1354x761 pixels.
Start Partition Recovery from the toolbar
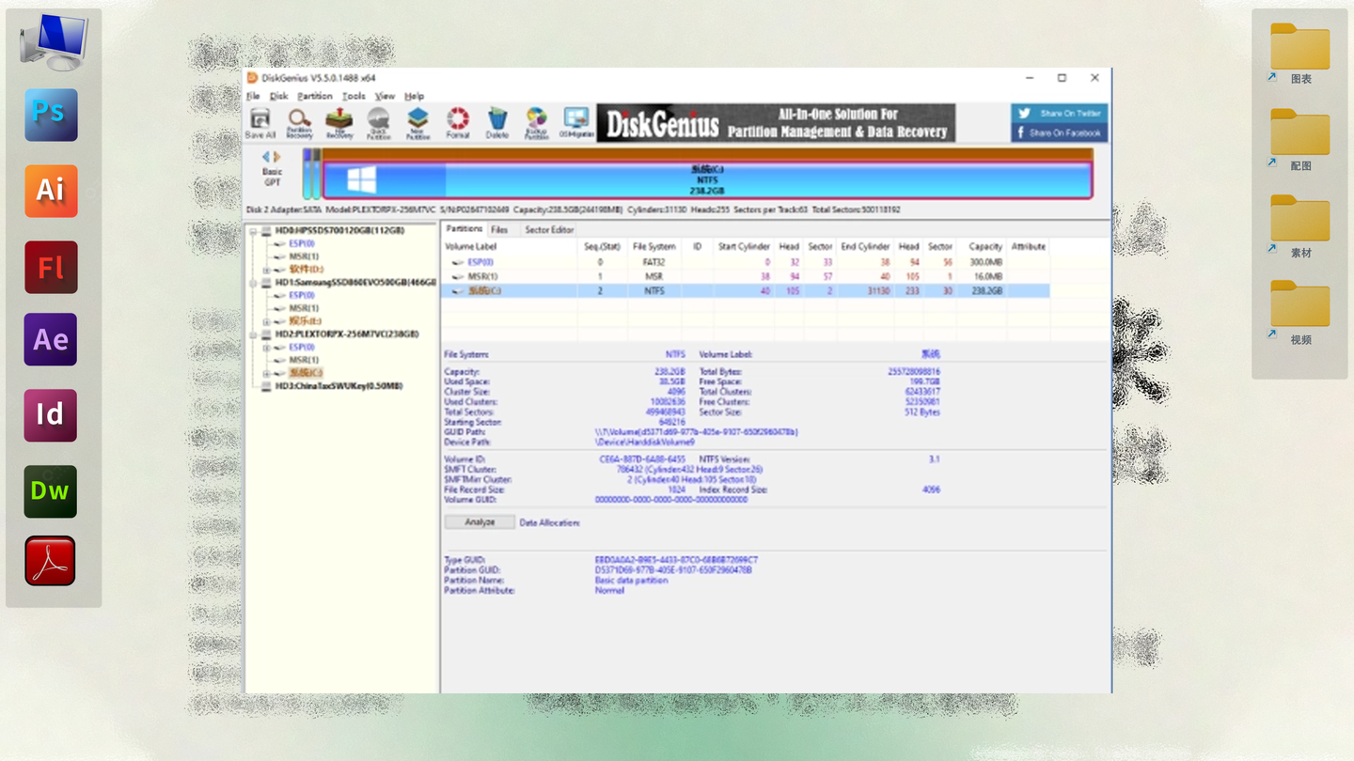pyautogui.click(x=299, y=123)
